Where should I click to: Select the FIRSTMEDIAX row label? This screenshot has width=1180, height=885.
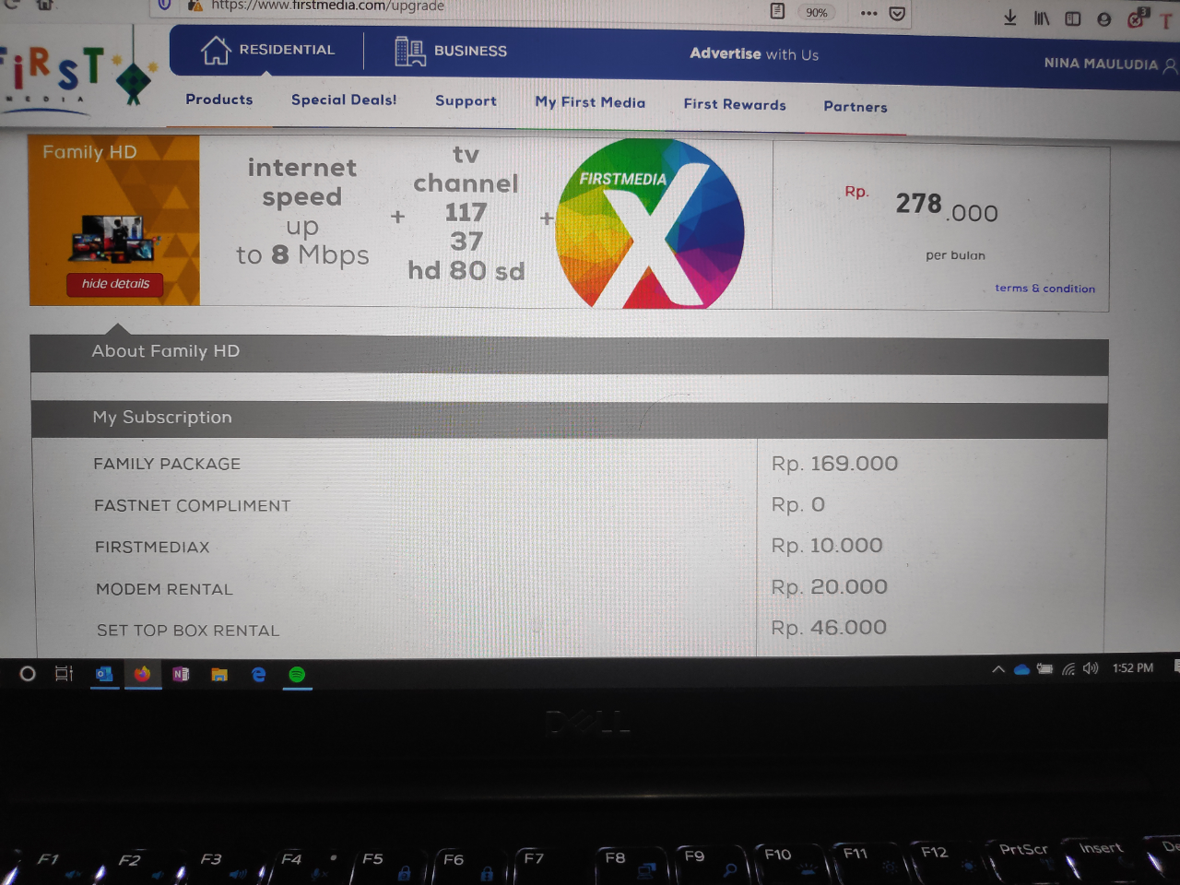(x=152, y=547)
